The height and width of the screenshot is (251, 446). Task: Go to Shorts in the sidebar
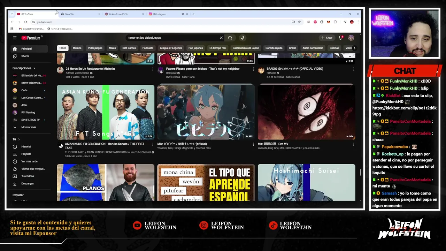tap(29, 56)
